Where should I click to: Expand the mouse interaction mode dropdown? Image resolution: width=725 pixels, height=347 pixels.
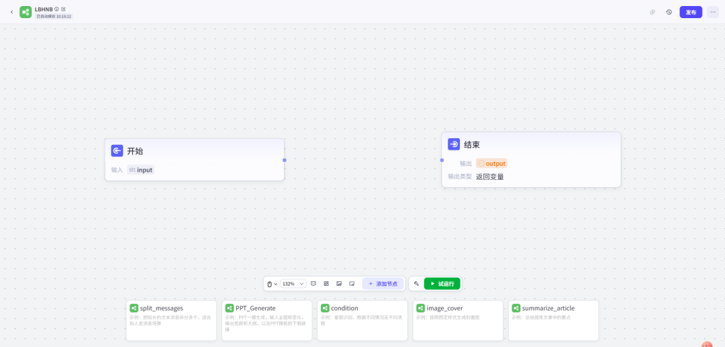272,284
